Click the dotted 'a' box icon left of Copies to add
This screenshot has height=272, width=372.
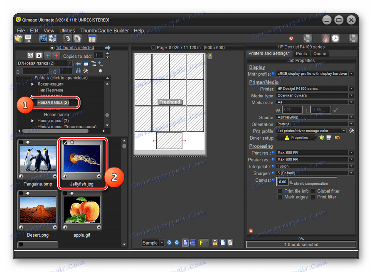(30, 56)
